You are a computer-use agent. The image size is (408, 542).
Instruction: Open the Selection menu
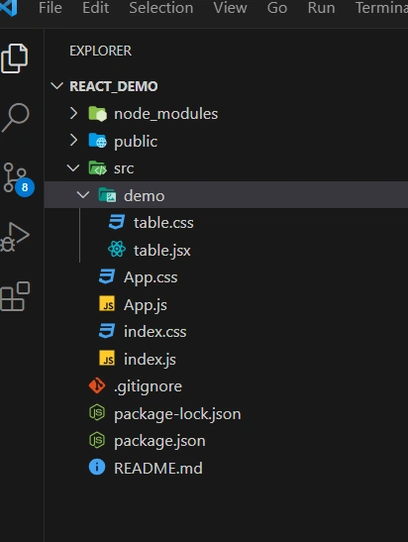click(161, 8)
